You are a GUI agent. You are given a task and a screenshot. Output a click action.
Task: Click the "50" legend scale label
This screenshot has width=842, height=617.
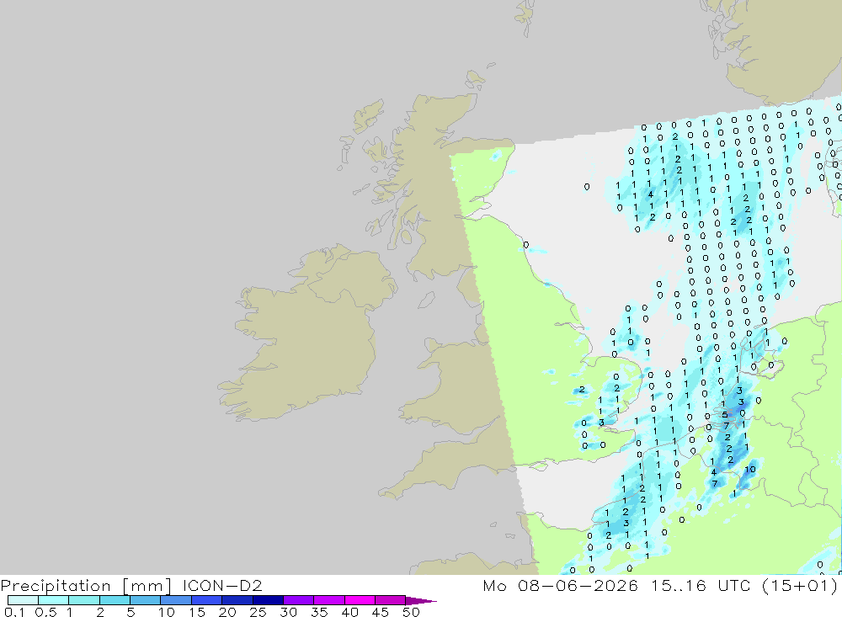(411, 612)
